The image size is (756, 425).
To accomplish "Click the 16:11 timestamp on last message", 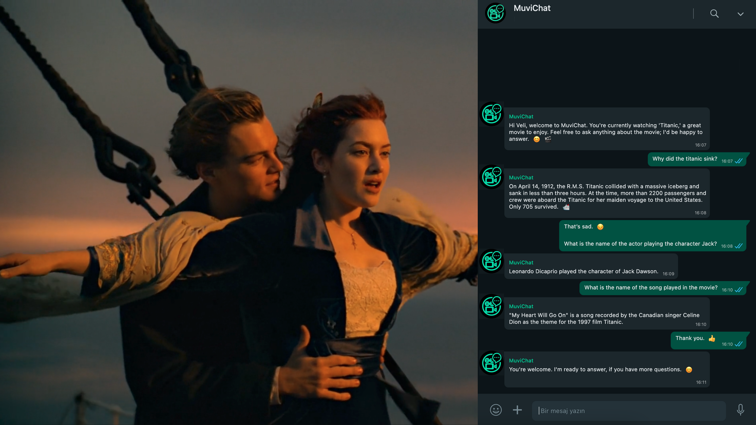I will pos(701,382).
